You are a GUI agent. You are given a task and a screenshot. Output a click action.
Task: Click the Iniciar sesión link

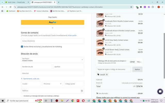tap(72, 36)
